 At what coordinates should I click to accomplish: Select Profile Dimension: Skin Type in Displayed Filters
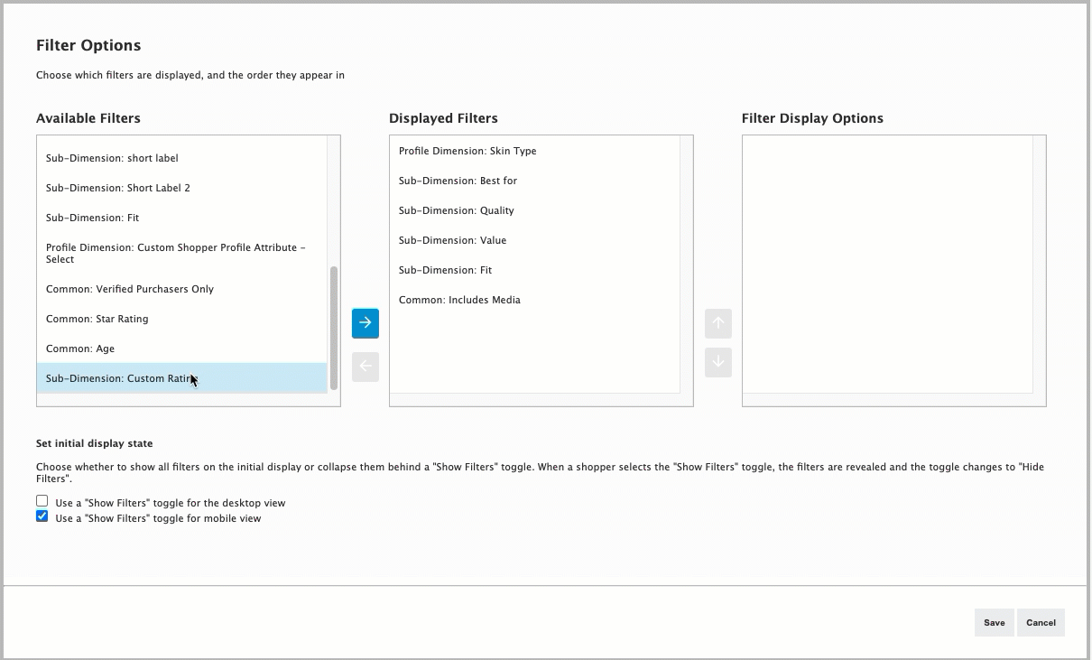[x=467, y=151]
